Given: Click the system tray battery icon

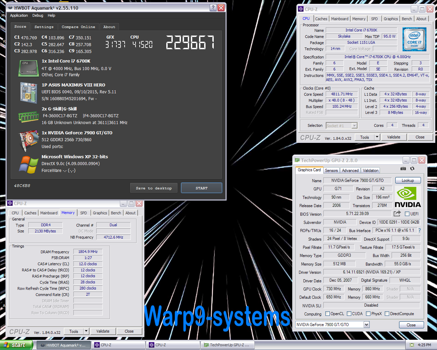Looking at the screenshot, I should pos(411,345).
